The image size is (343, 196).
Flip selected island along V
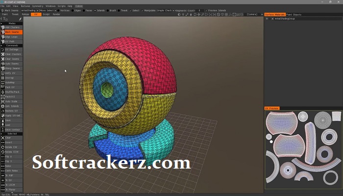pyautogui.click(x=11, y=161)
